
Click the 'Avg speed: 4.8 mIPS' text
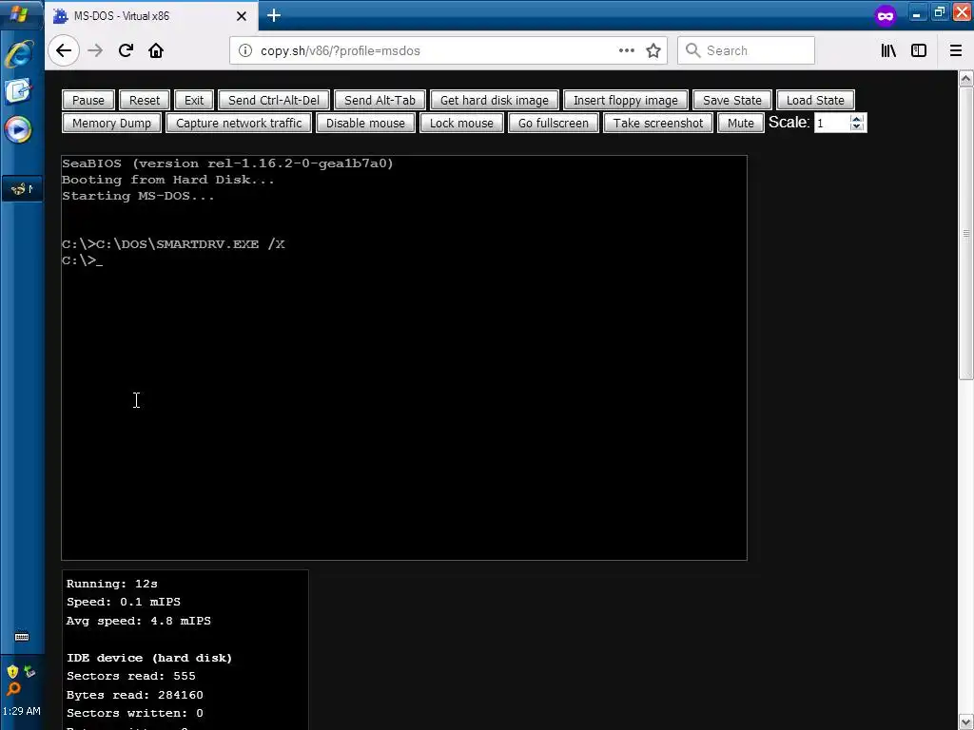139,621
